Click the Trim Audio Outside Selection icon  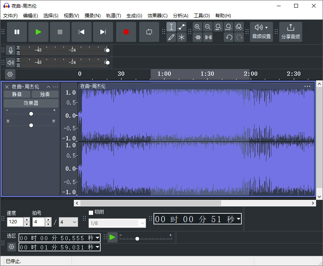click(197, 37)
